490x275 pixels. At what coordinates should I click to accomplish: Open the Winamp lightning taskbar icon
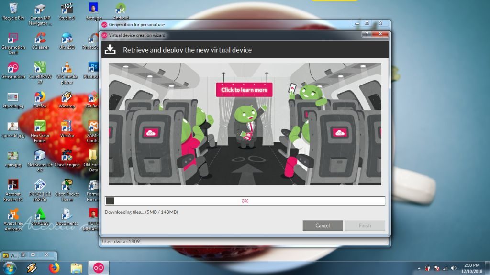[x=32, y=268]
